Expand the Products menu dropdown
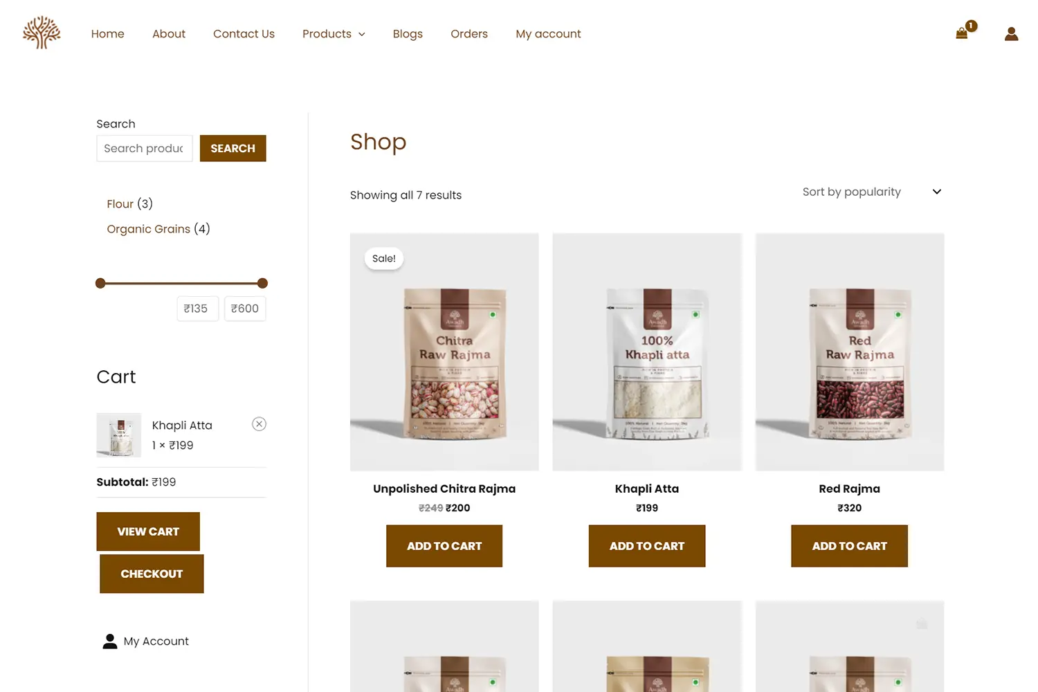 (x=334, y=34)
